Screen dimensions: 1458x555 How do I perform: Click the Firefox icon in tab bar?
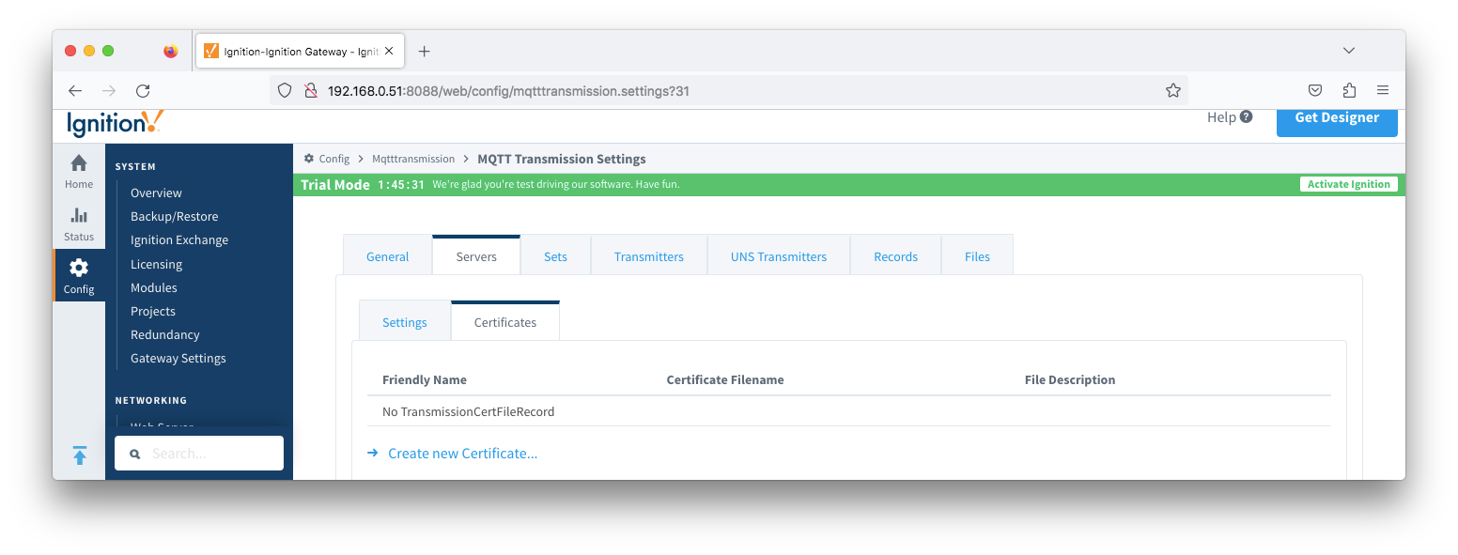click(x=170, y=51)
